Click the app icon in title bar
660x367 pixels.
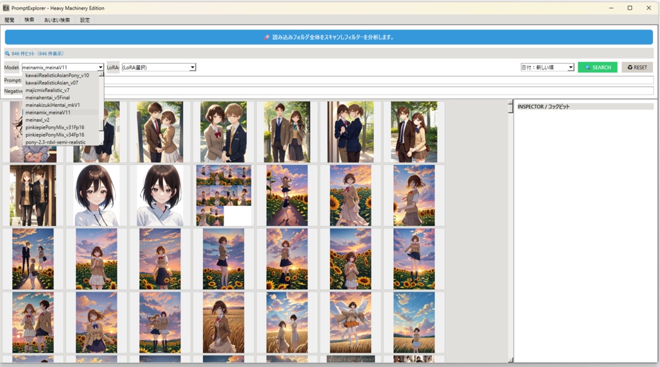click(6, 8)
